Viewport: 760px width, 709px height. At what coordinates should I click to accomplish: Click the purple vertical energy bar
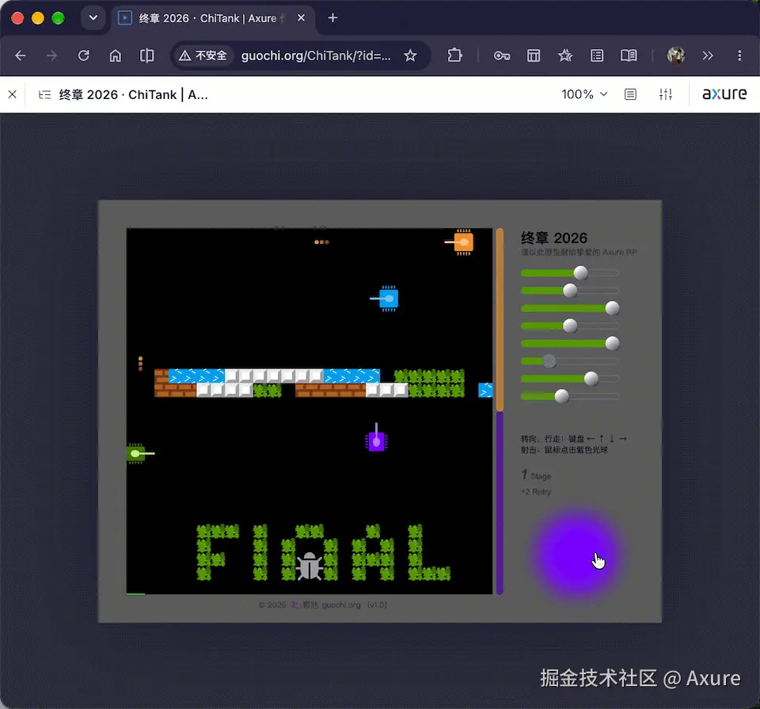[x=500, y=503]
